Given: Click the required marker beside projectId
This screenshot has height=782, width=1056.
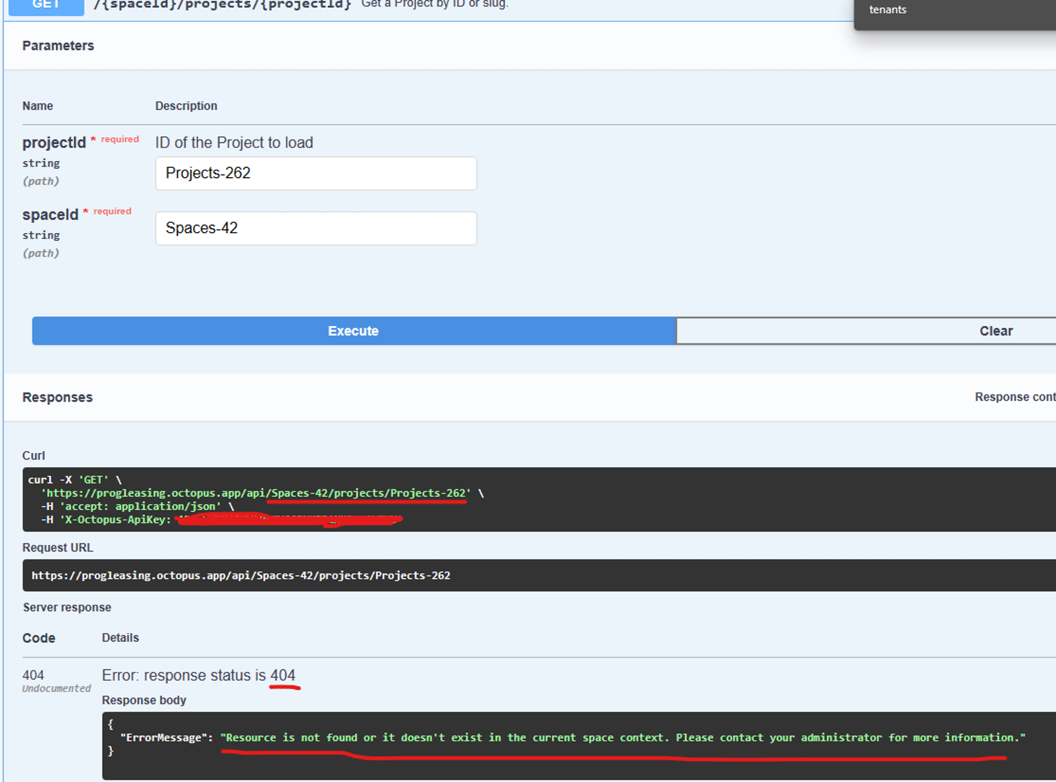Looking at the screenshot, I should (x=119, y=139).
